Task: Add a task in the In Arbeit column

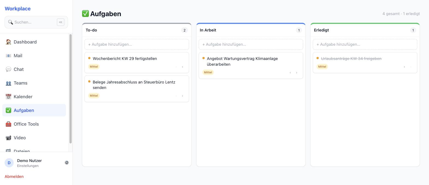Action: tap(251, 44)
